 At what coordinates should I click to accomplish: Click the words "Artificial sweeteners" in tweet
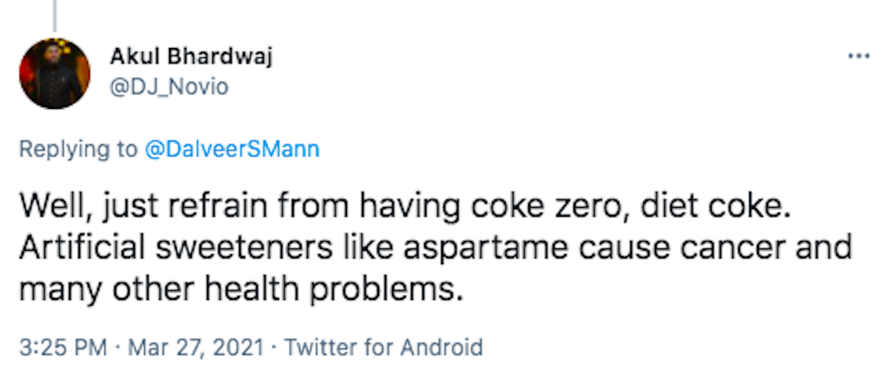[176, 247]
